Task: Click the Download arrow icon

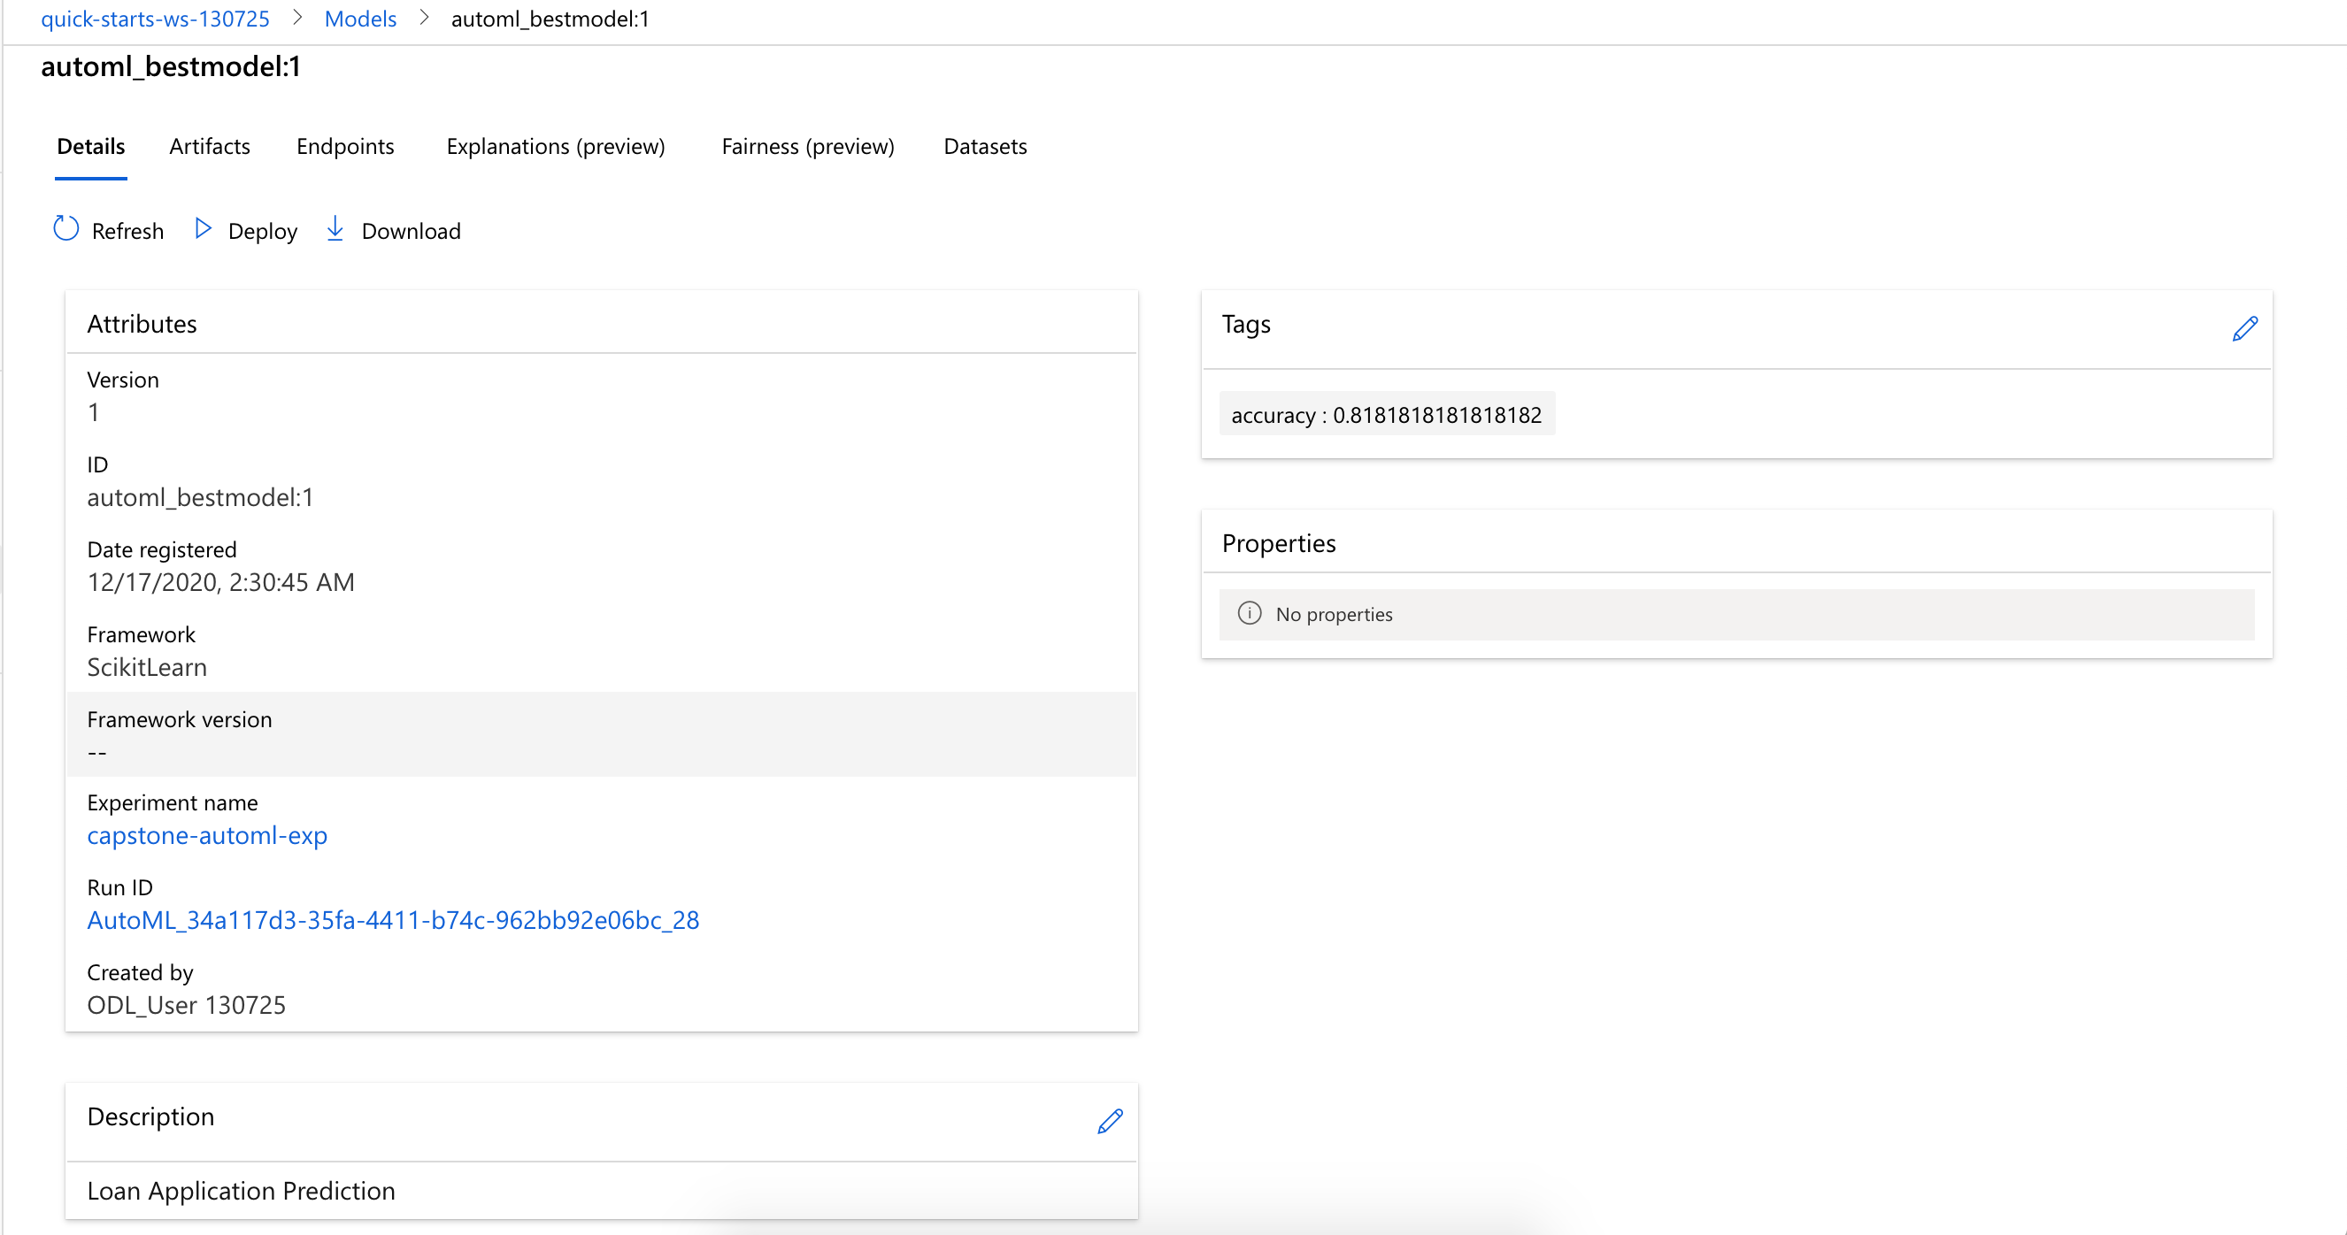Action: 335,228
